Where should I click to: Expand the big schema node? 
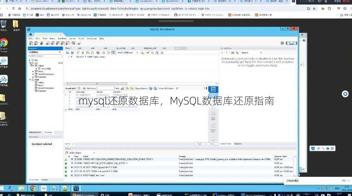(30, 60)
